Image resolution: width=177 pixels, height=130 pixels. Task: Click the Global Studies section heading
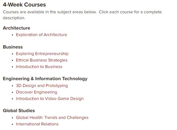pyautogui.click(x=19, y=110)
